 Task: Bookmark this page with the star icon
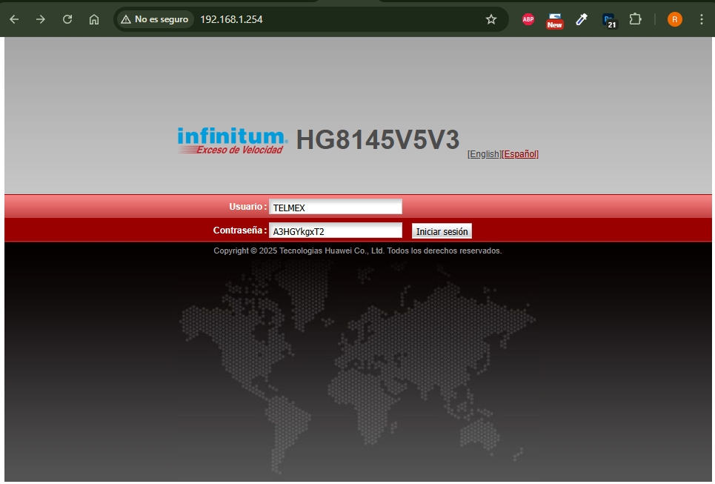pos(490,19)
